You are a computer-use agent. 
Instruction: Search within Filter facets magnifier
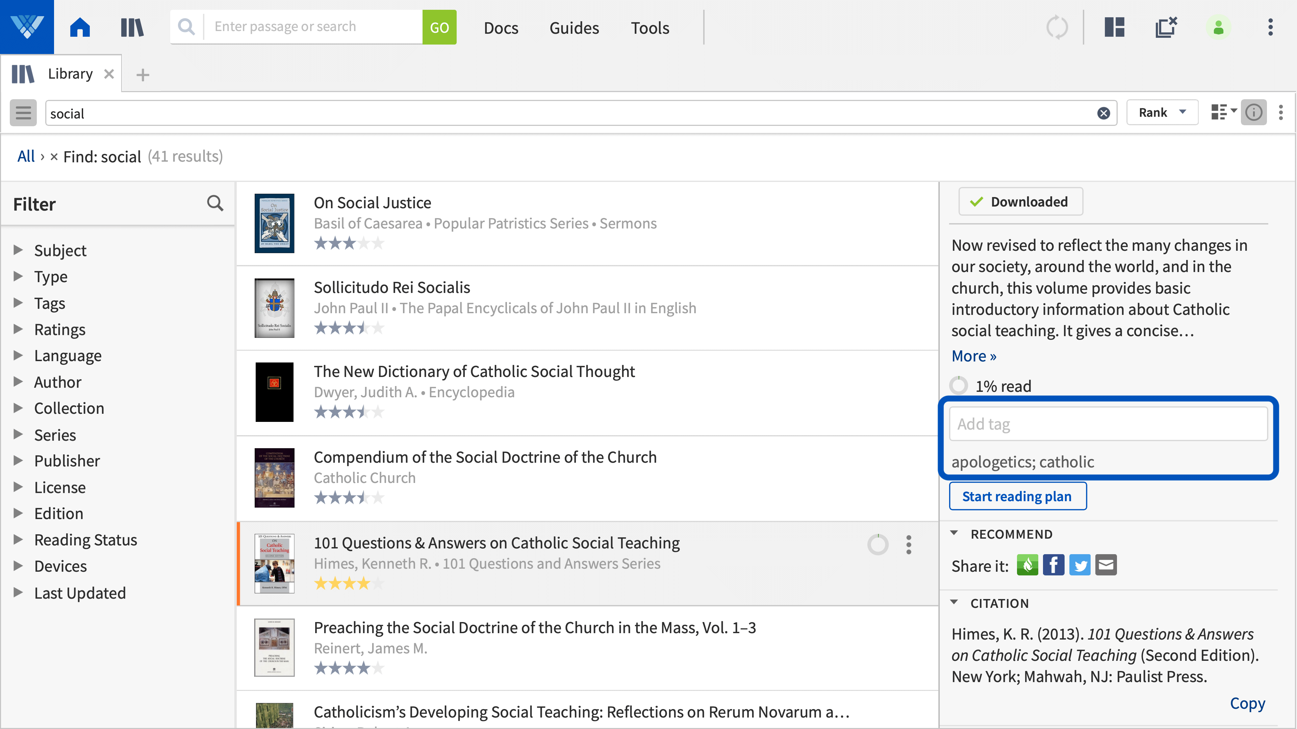pyautogui.click(x=215, y=203)
